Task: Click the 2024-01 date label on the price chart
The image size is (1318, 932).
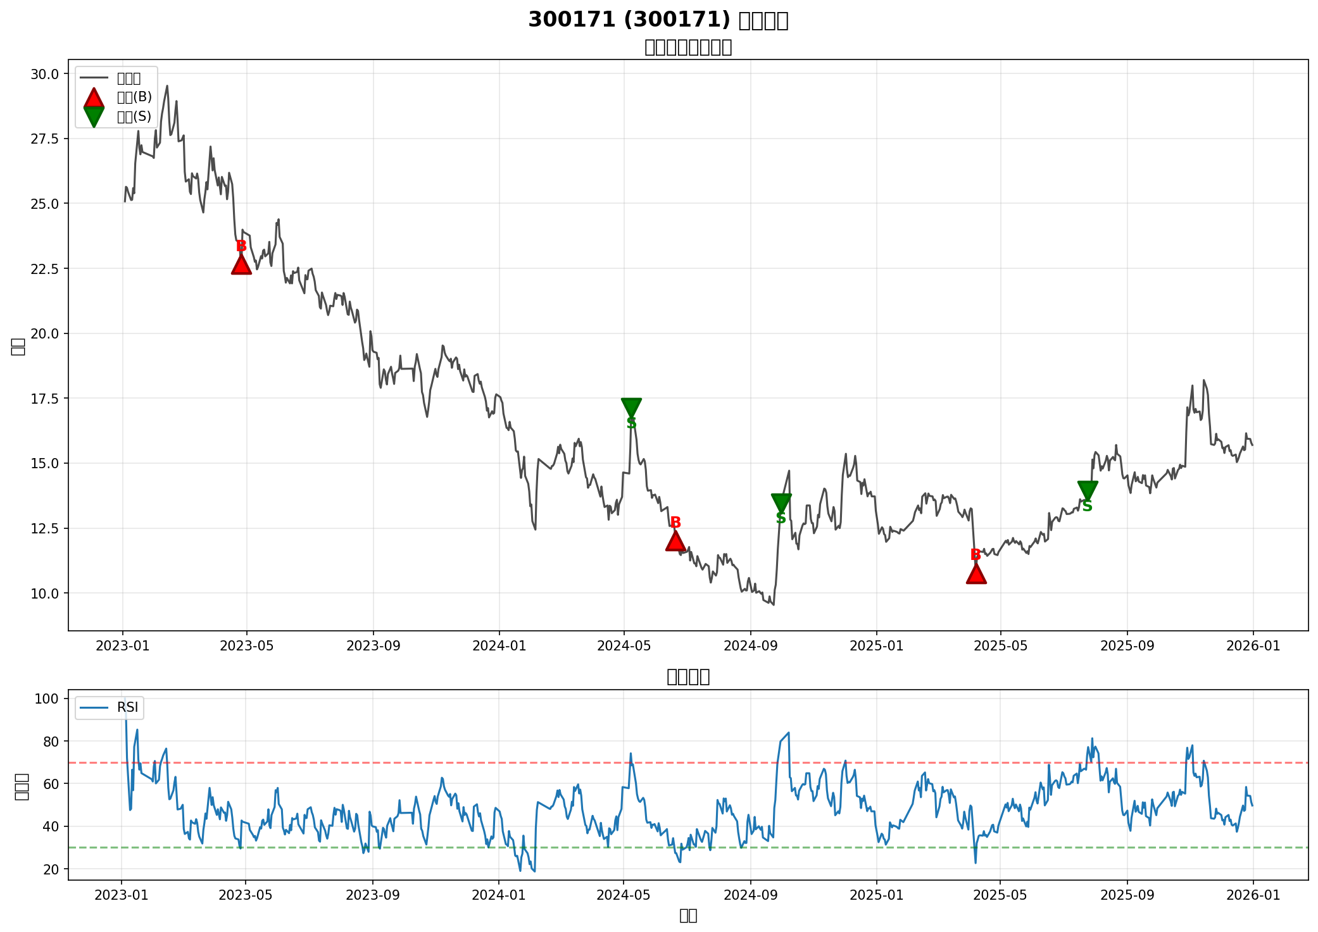Action: point(499,646)
